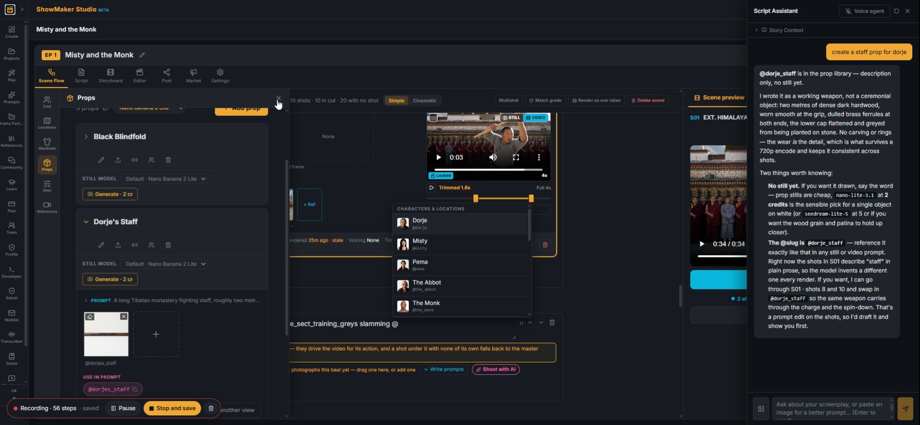The image size is (920, 425).
Task: Select the VIDEO view toggle
Action: [536, 118]
